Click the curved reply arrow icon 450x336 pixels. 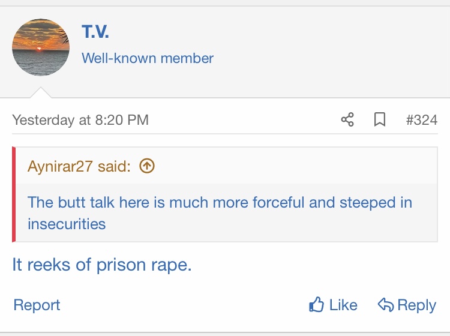pyautogui.click(x=385, y=305)
